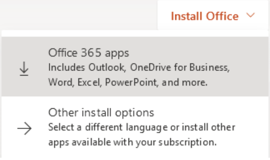
Task: Click the word "Office" in Install Office
Action: 222,16
